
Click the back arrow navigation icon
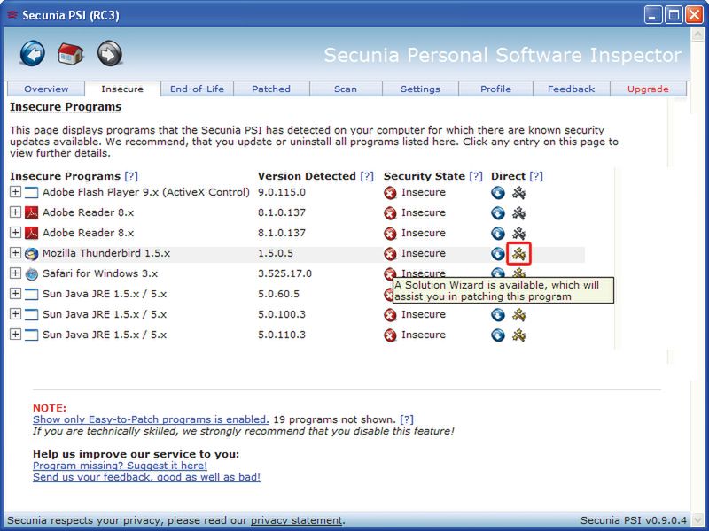(x=32, y=54)
